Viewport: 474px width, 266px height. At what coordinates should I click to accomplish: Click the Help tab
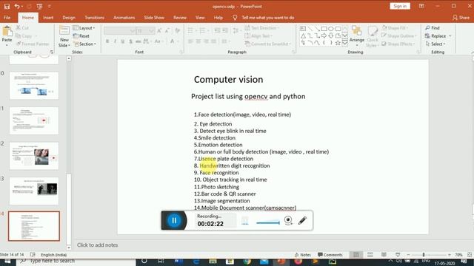click(218, 18)
